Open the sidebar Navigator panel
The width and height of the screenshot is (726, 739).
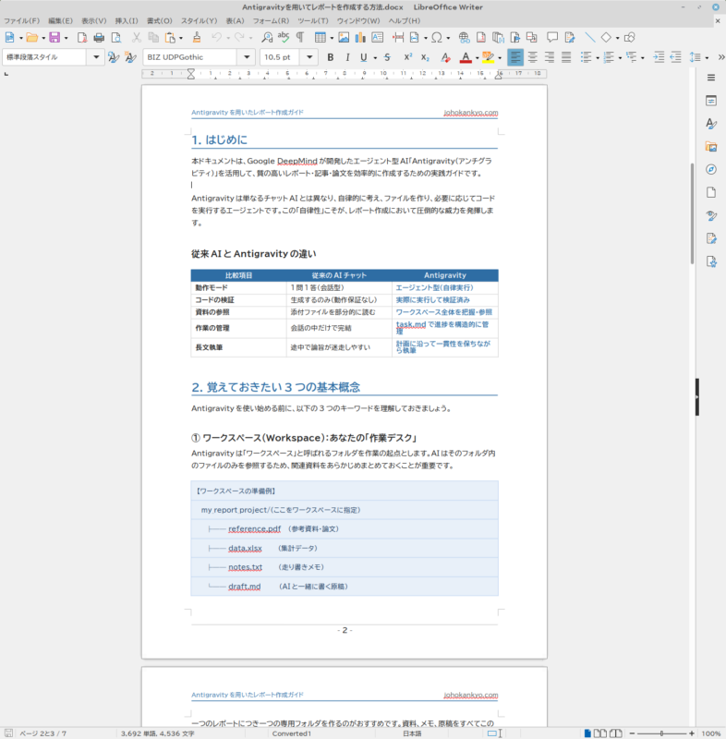point(711,169)
